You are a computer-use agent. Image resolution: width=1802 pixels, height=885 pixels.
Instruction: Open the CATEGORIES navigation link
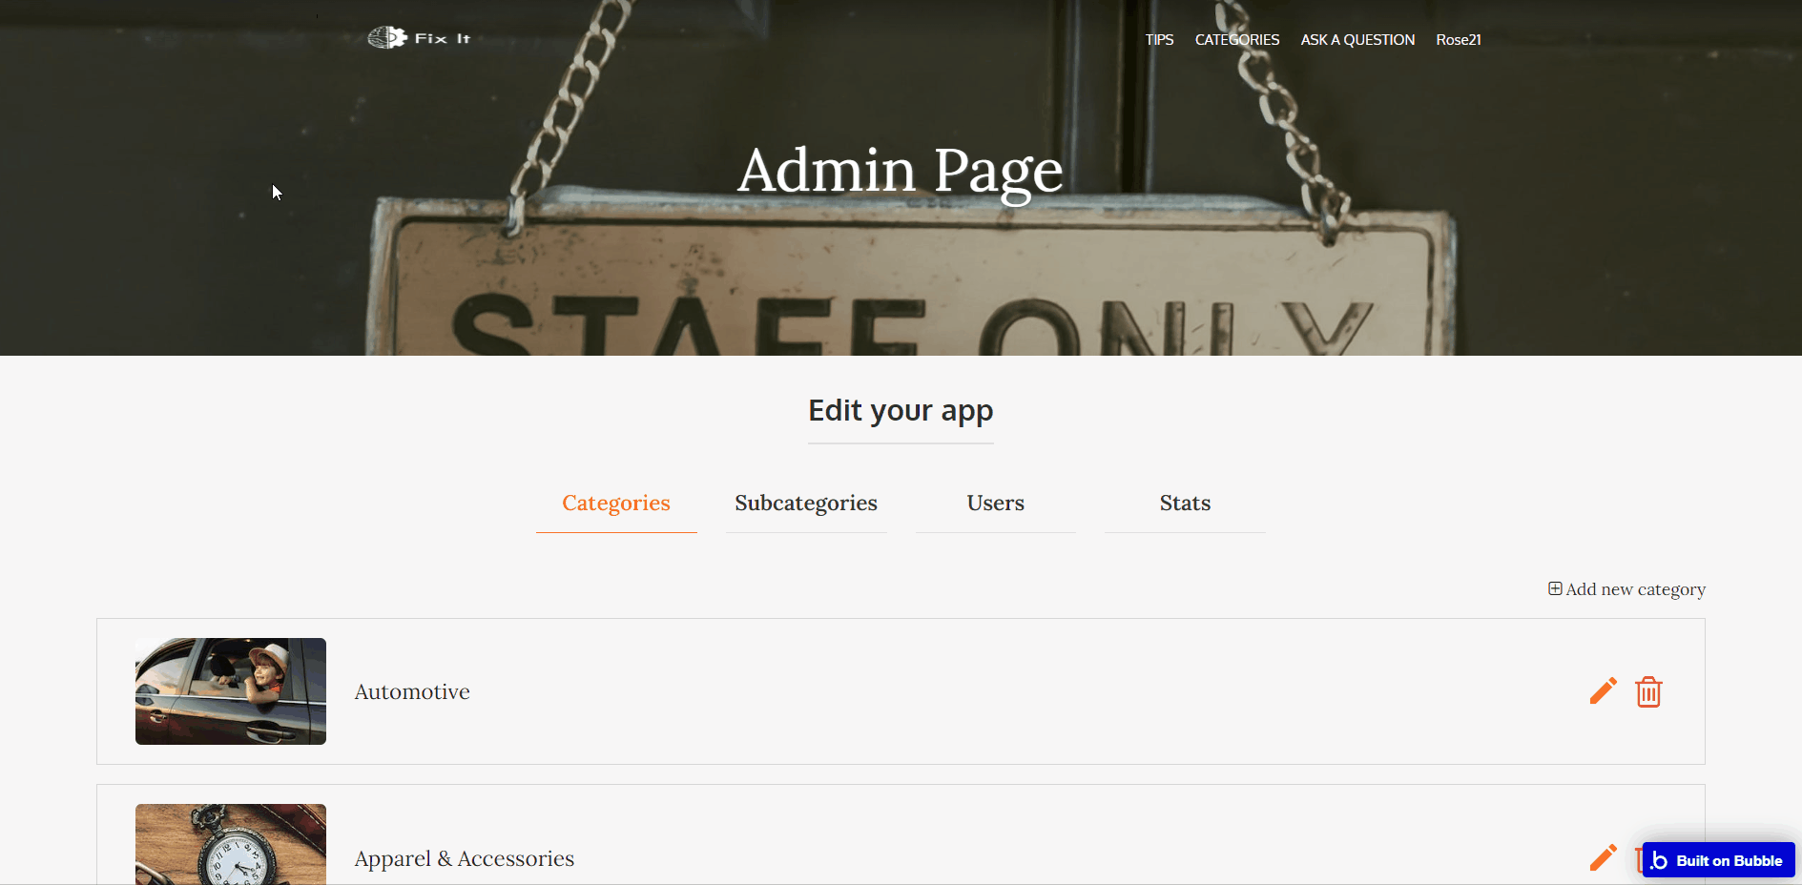coord(1236,40)
